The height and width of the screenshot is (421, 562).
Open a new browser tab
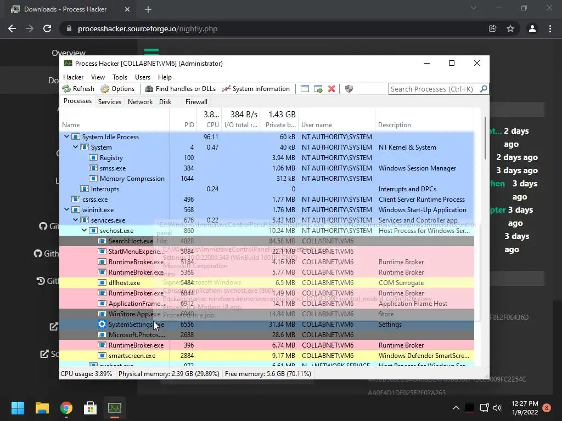148,9
